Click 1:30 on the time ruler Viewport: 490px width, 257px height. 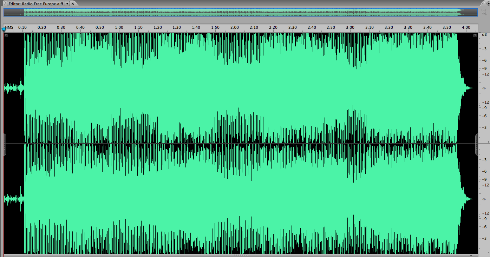[x=177, y=27]
